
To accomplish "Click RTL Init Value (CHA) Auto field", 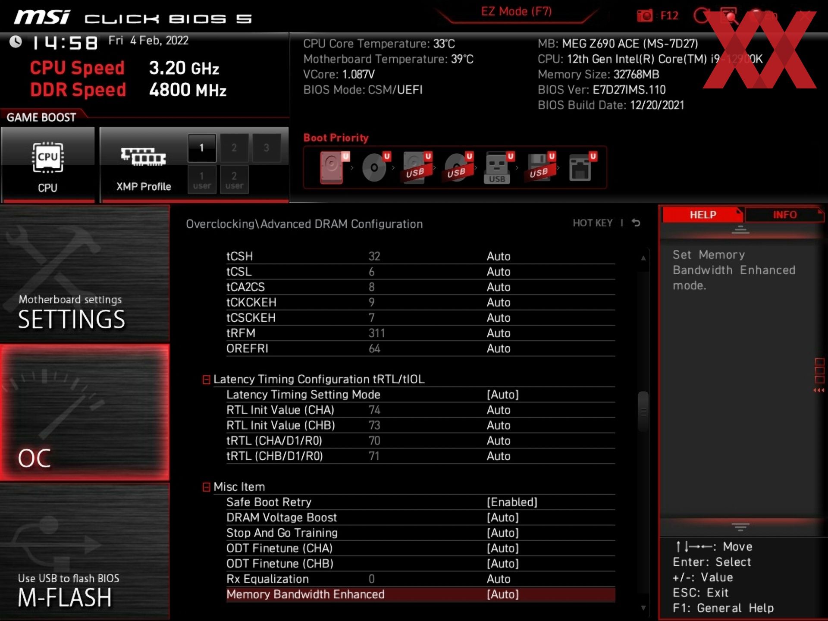I will point(499,410).
